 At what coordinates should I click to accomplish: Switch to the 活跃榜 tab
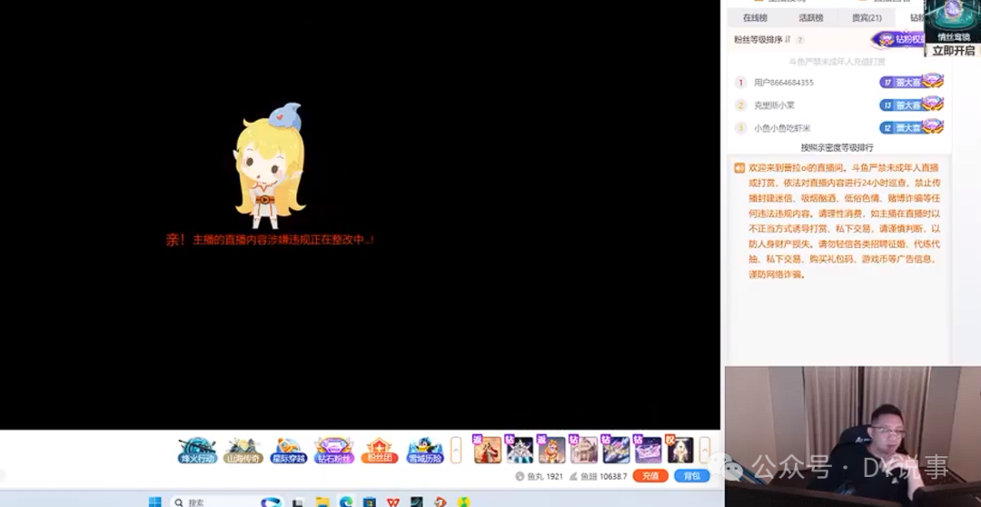811,17
